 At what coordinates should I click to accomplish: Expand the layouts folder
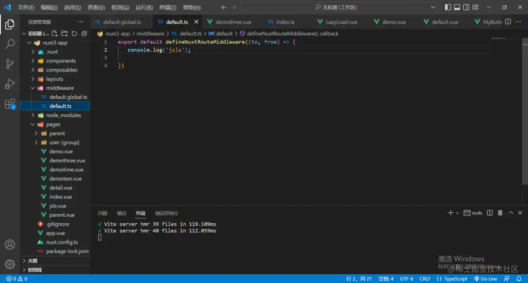coord(33,79)
